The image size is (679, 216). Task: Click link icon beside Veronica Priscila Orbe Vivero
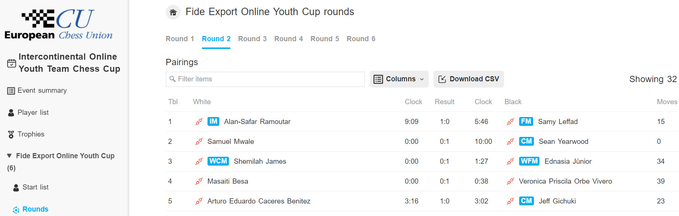(x=511, y=181)
